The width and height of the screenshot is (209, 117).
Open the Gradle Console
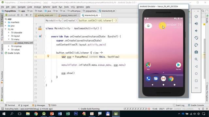(196, 105)
